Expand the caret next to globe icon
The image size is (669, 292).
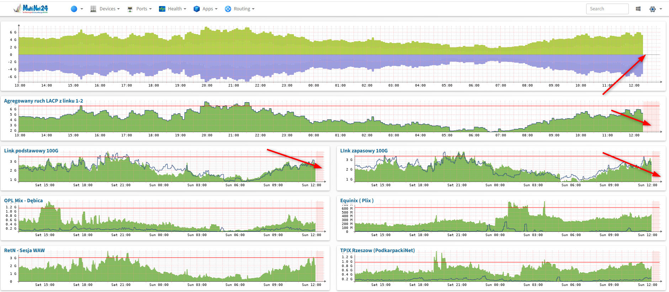pos(82,9)
